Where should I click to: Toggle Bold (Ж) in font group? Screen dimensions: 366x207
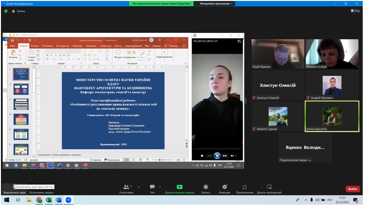coord(47,55)
